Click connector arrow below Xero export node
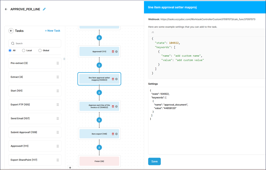 [x=99, y=147]
